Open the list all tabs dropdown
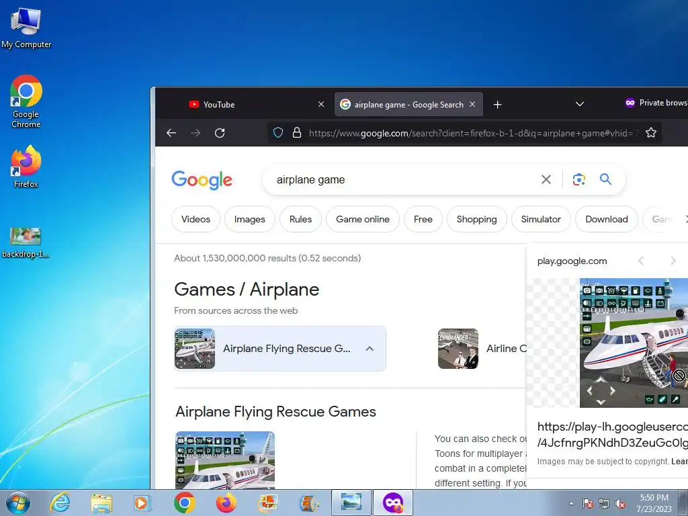Viewport: 688px width, 516px height. 580,104
